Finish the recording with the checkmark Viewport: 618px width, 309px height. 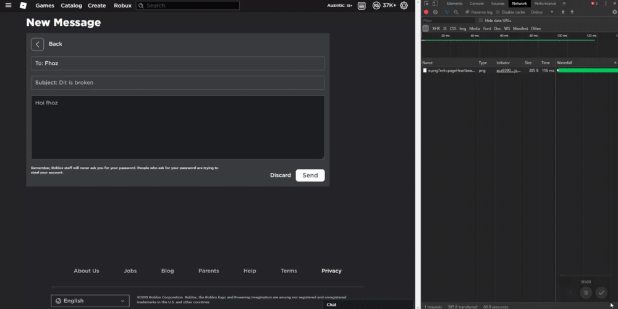click(601, 292)
